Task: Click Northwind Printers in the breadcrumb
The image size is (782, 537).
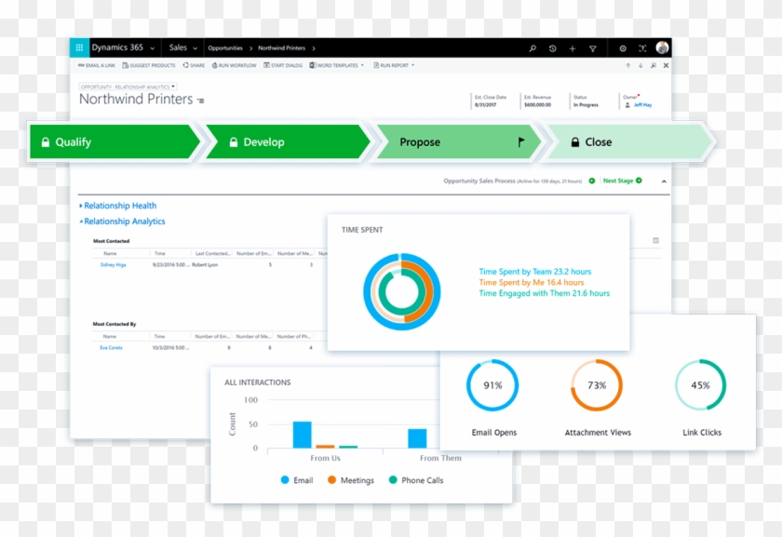Action: (x=281, y=48)
